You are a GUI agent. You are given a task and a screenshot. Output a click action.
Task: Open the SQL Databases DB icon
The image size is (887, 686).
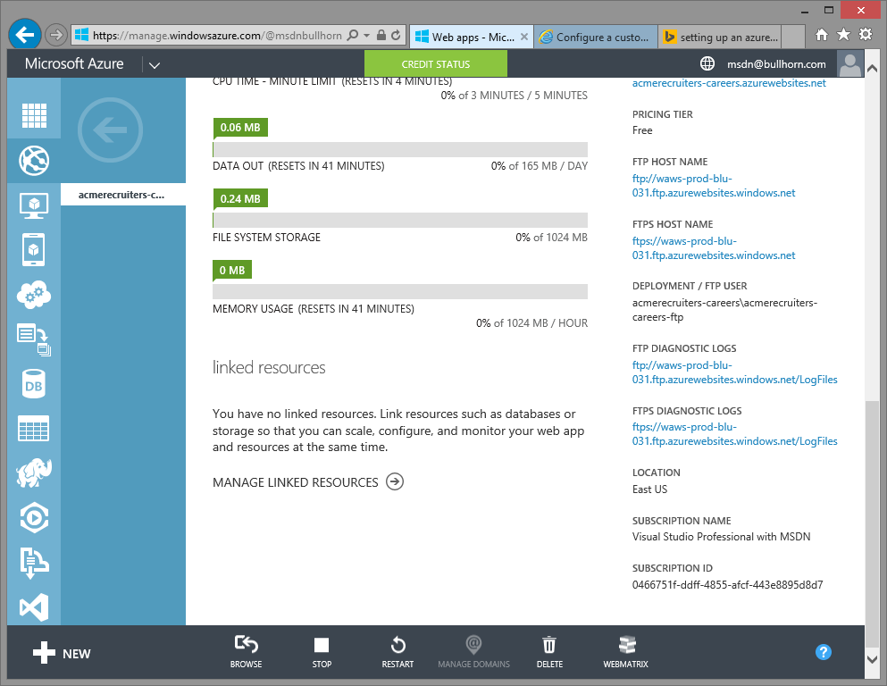tap(34, 385)
